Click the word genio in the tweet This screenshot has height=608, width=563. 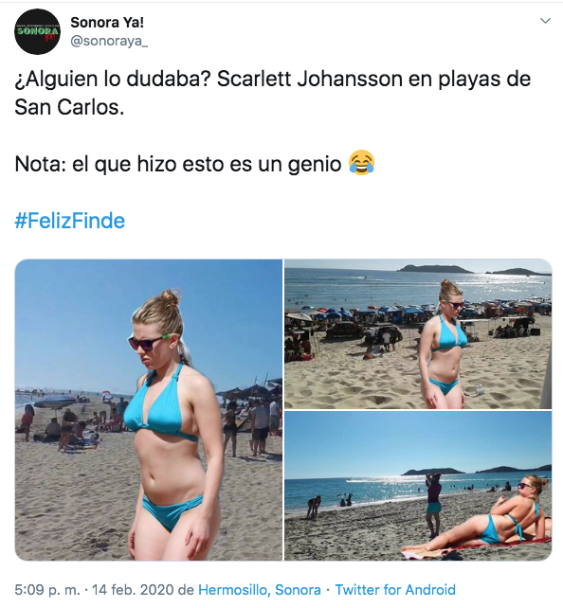315,165
